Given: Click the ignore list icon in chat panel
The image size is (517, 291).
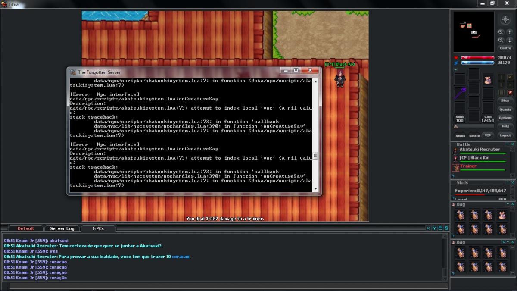Looking at the screenshot, I should coord(446,228).
